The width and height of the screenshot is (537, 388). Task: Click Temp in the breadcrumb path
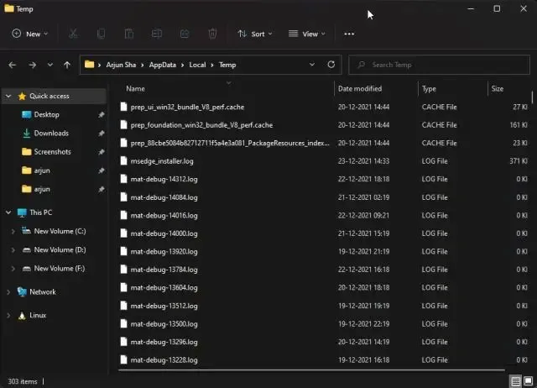227,65
